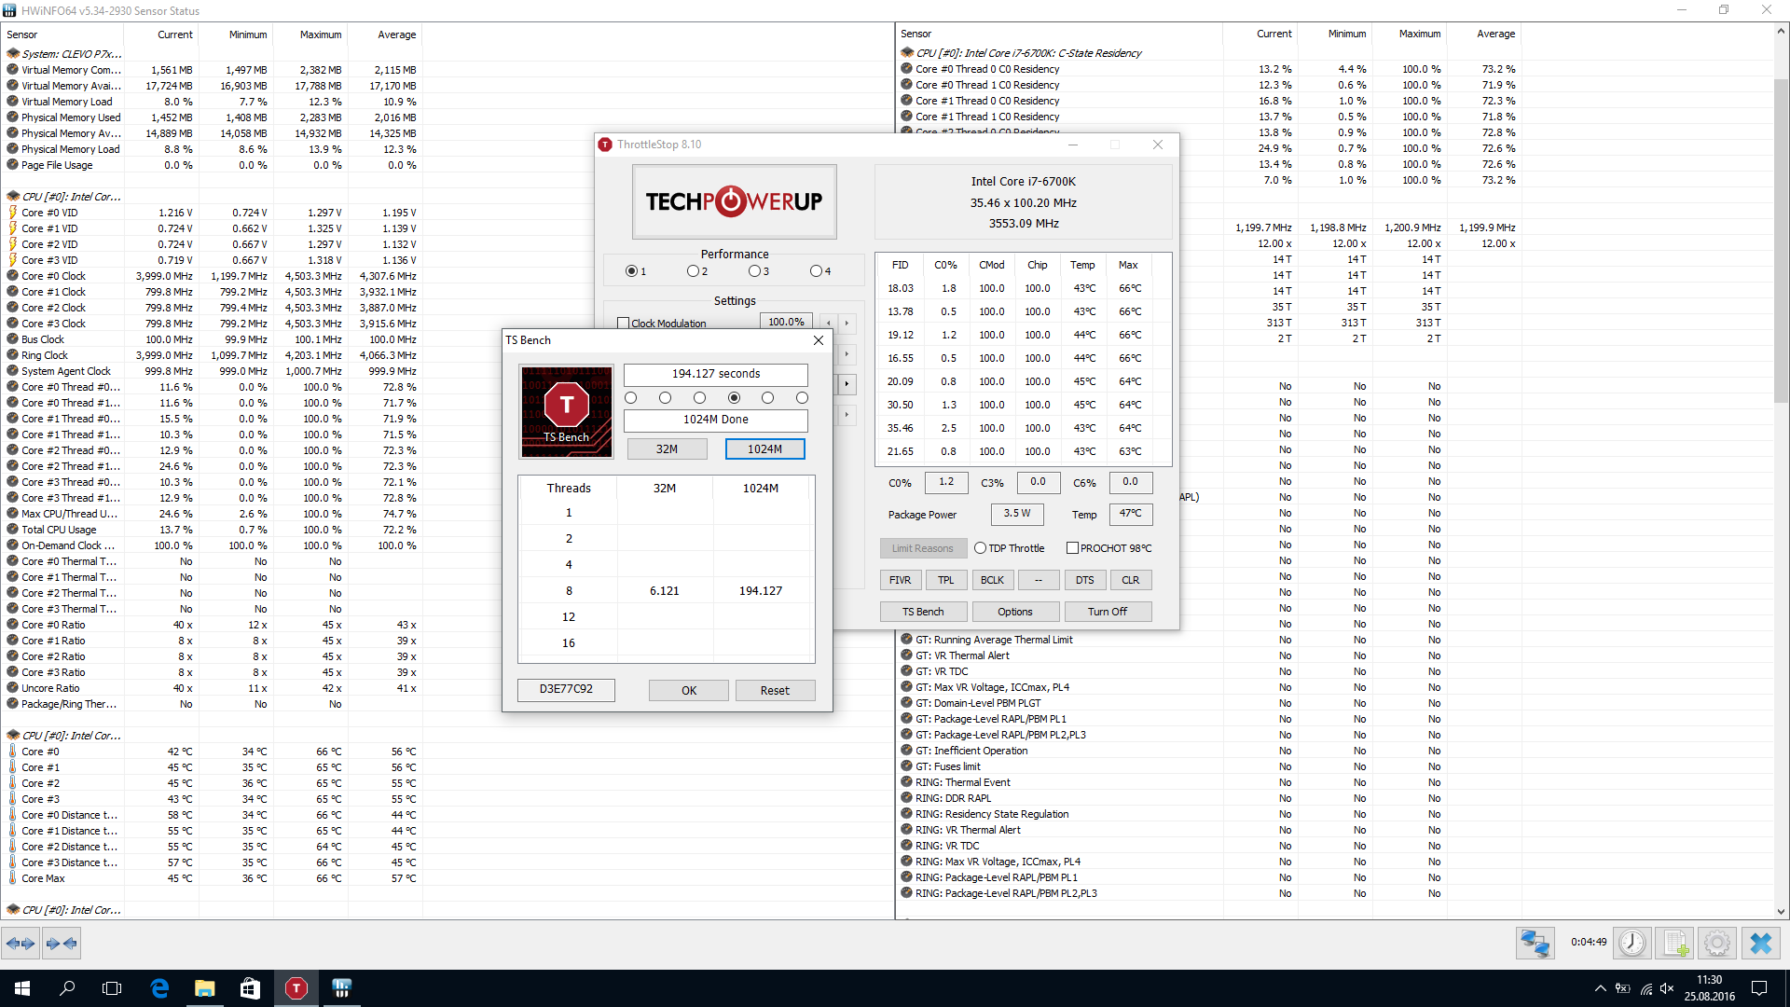
Task: Click gauge icon beside Bus Clock row
Action: tap(13, 339)
